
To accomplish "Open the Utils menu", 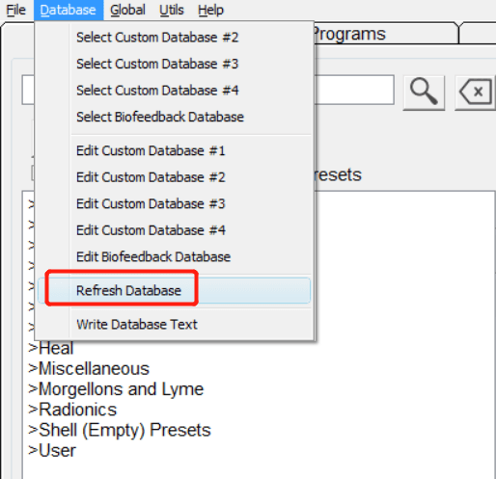I will coord(172,10).
